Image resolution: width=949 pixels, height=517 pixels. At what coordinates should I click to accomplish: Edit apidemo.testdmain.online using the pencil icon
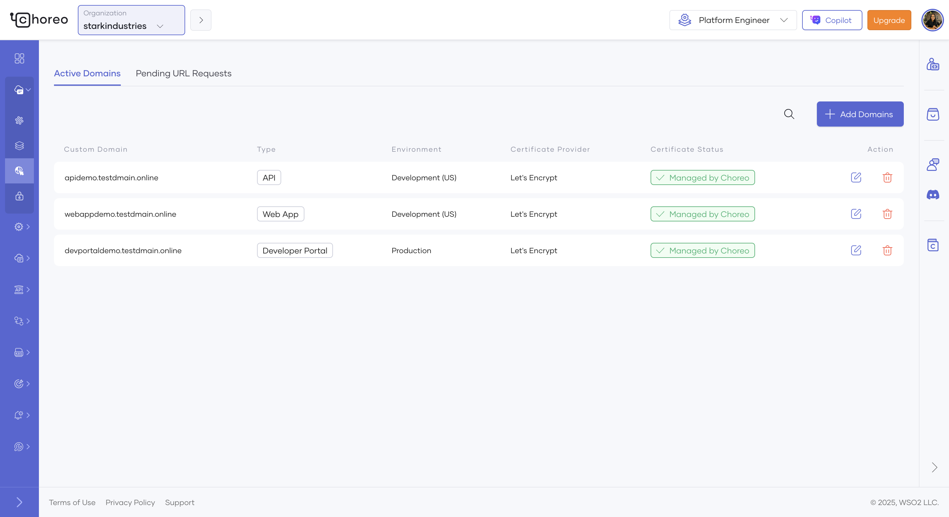click(x=856, y=177)
